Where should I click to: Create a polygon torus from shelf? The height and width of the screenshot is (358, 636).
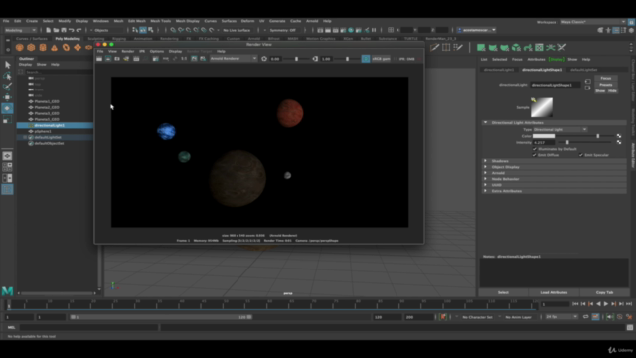coord(66,48)
